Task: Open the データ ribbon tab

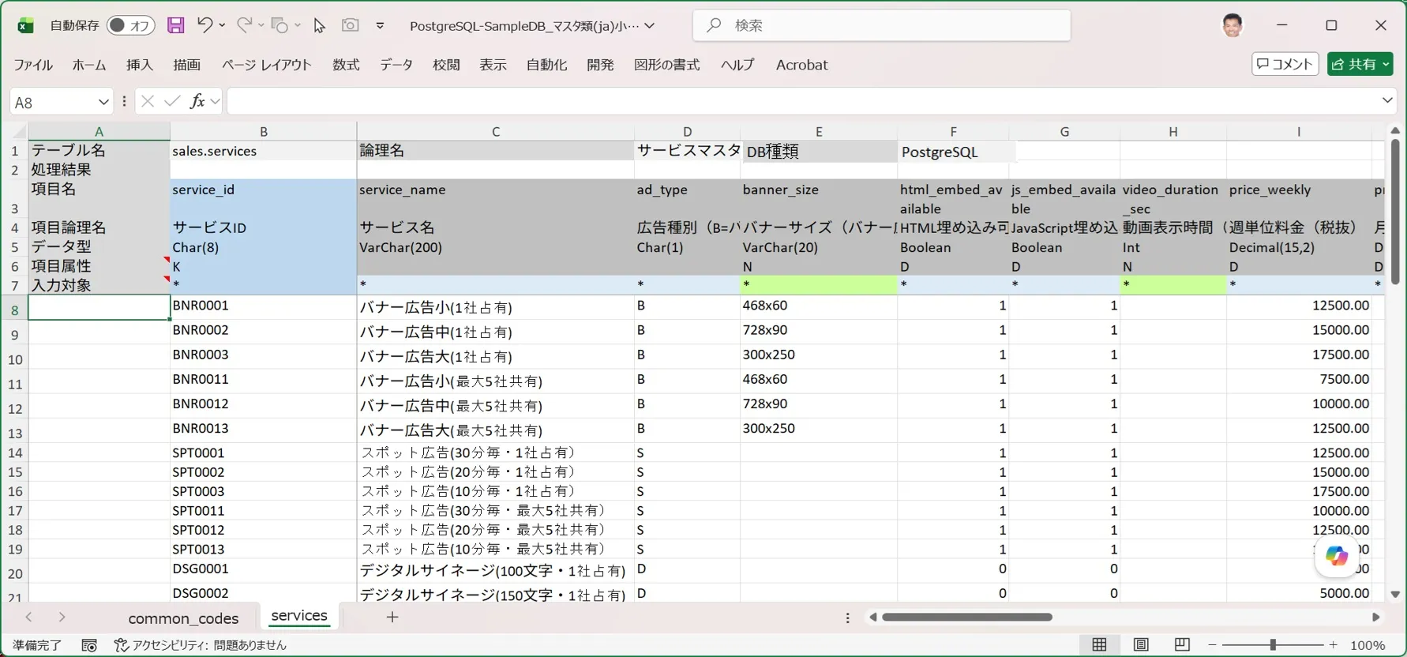Action: (x=396, y=65)
